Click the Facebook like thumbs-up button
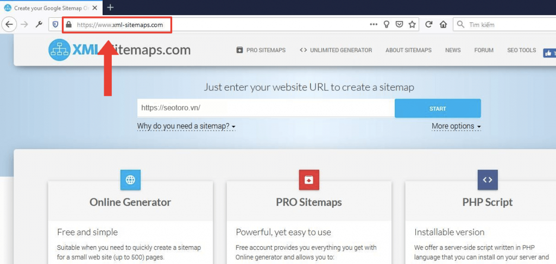The height and width of the screenshot is (264, 556). click(x=549, y=53)
